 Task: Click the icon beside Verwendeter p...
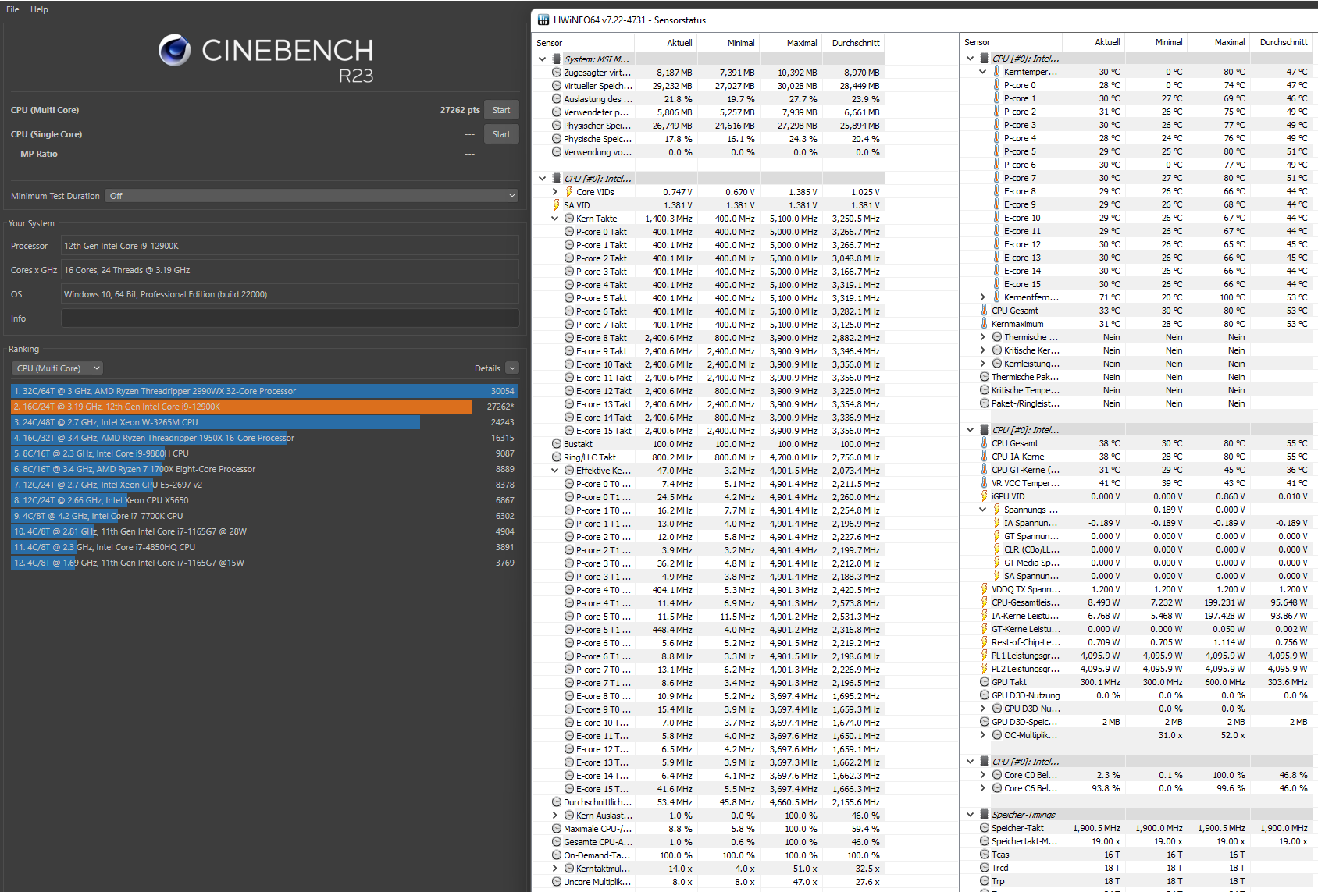[557, 112]
